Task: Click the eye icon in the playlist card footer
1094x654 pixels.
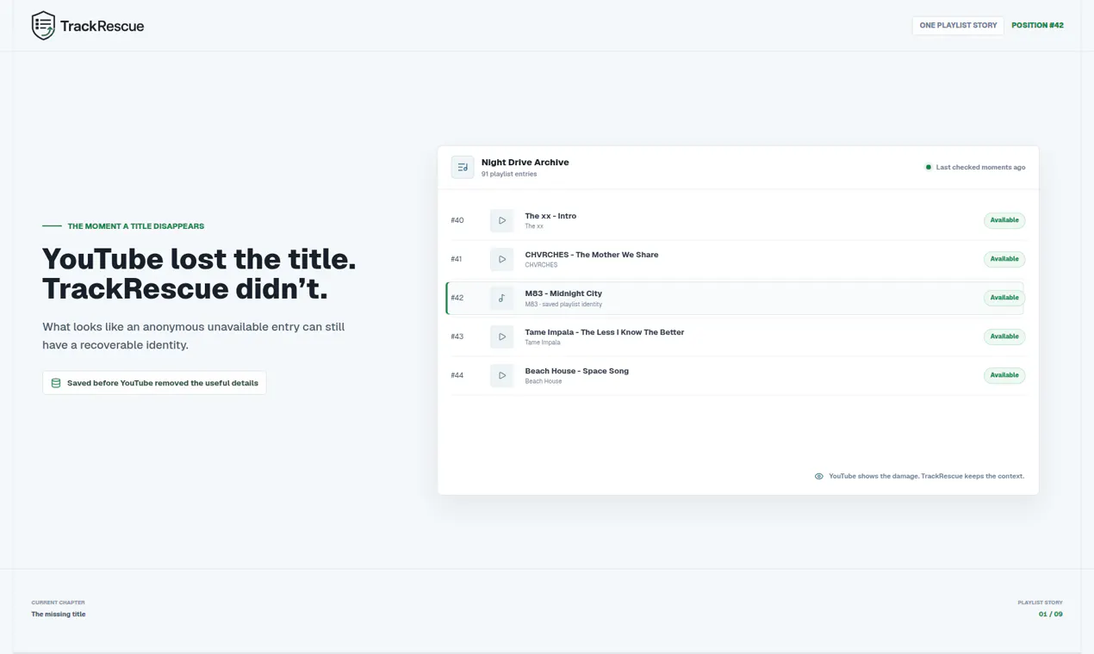Action: tap(819, 476)
